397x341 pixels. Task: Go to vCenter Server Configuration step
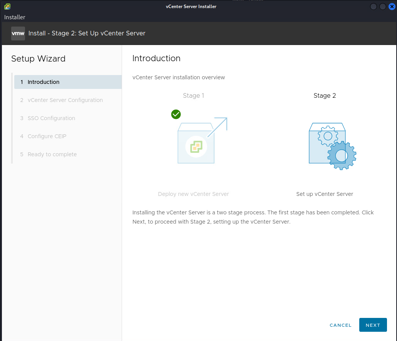(65, 100)
